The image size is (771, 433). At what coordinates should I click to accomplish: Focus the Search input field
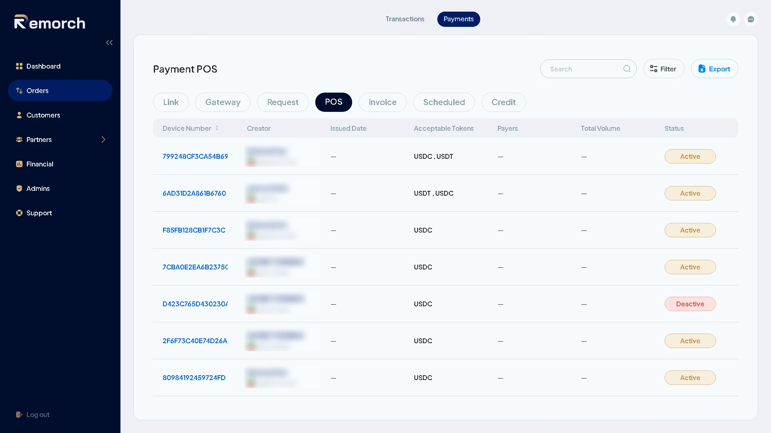tap(588, 69)
